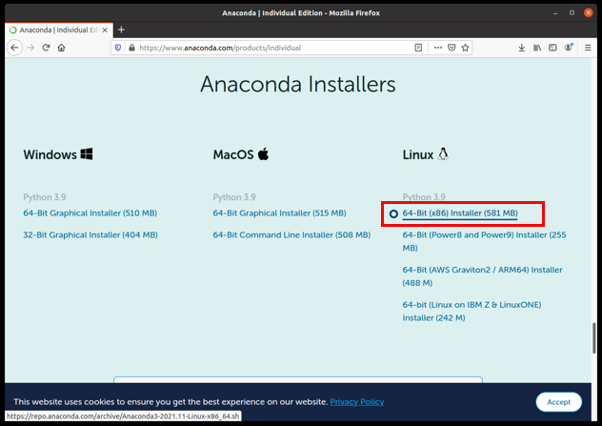
Task: Select the Anaconda Individual Edition tab
Action: (x=59, y=30)
